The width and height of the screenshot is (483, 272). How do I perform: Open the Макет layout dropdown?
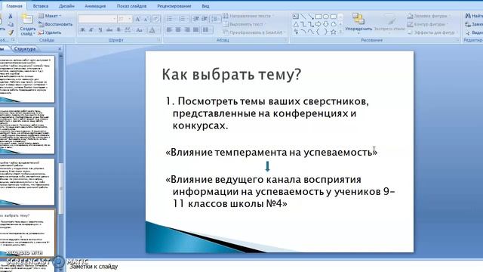pyautogui.click(x=50, y=16)
